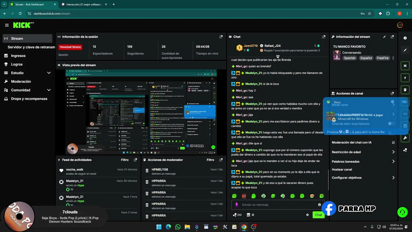The width and height of the screenshot is (412, 232).
Task: Click pencil icon in right rail
Action: (x=405, y=50)
